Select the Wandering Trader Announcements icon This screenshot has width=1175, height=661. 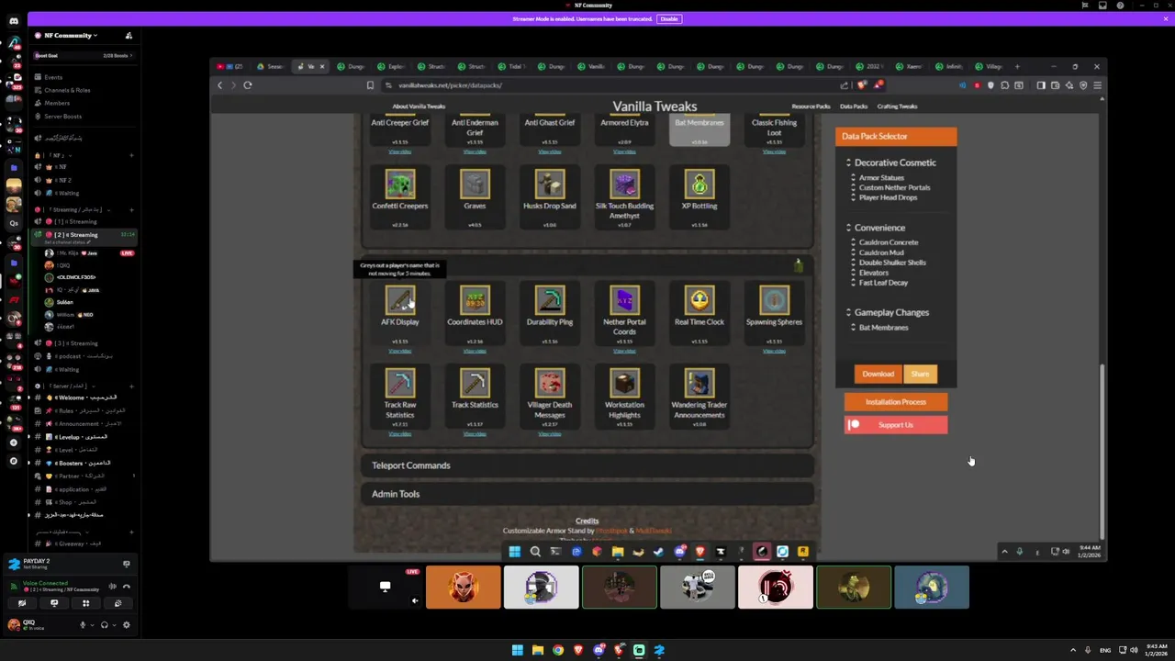[x=699, y=383]
